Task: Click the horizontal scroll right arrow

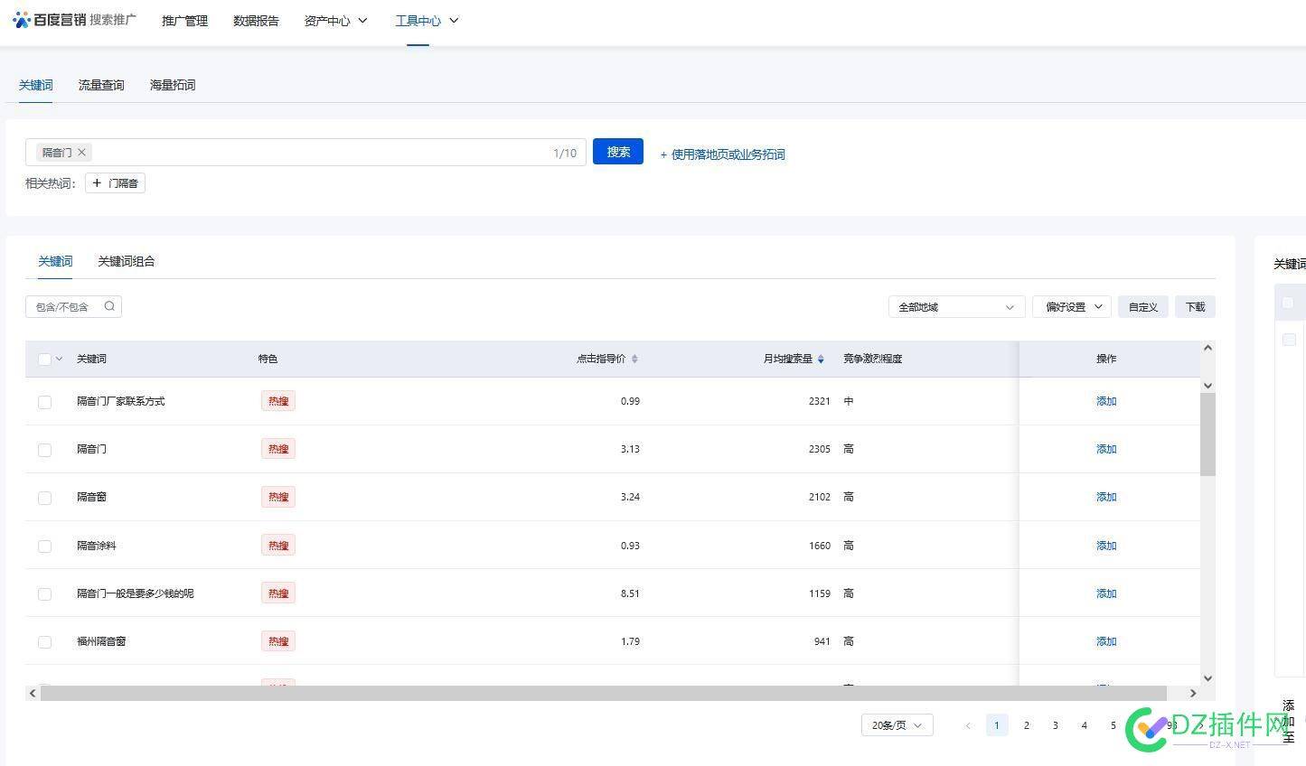Action: pos(1192,693)
